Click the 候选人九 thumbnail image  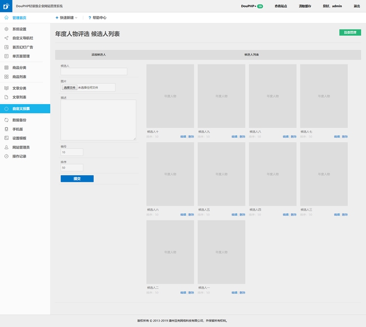tap(221, 96)
